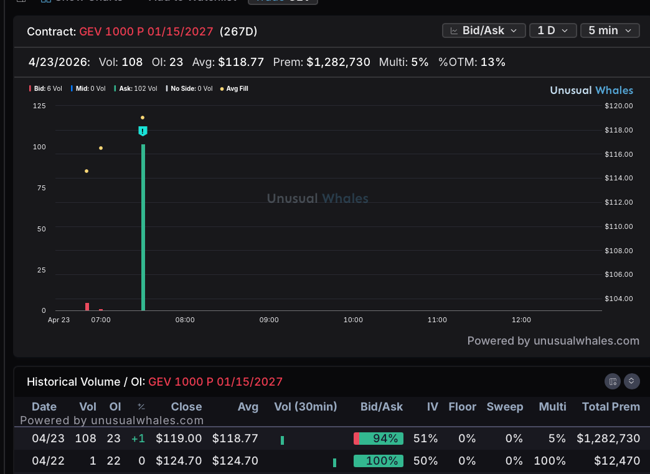
Task: Sort table by the Vol column header
Action: (x=87, y=406)
